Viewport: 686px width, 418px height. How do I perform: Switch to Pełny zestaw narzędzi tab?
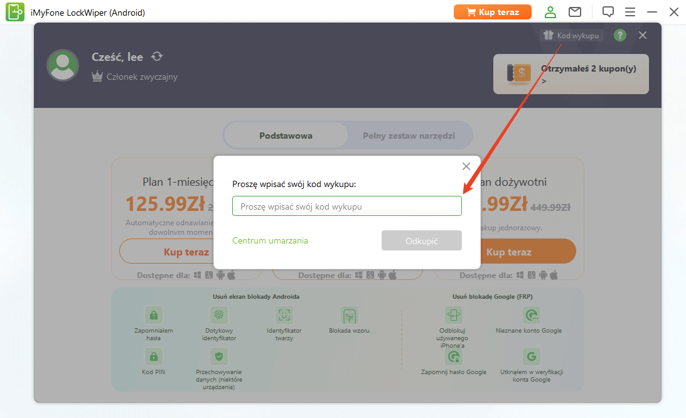[x=409, y=136]
